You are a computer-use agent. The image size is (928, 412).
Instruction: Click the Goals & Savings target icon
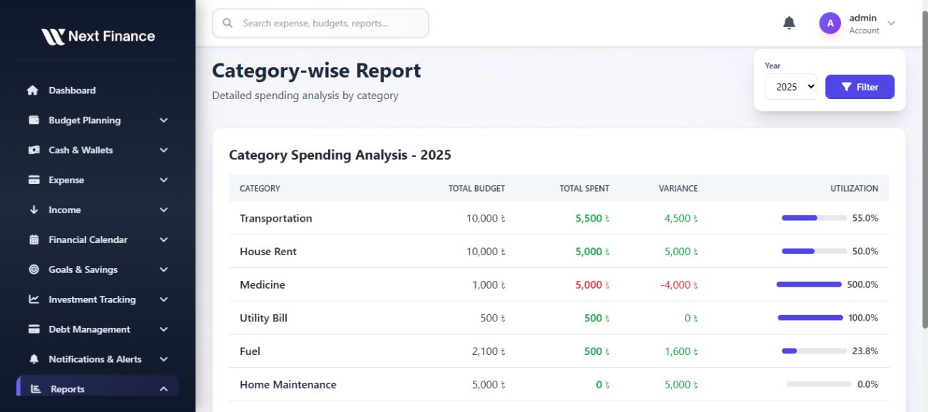[34, 270]
